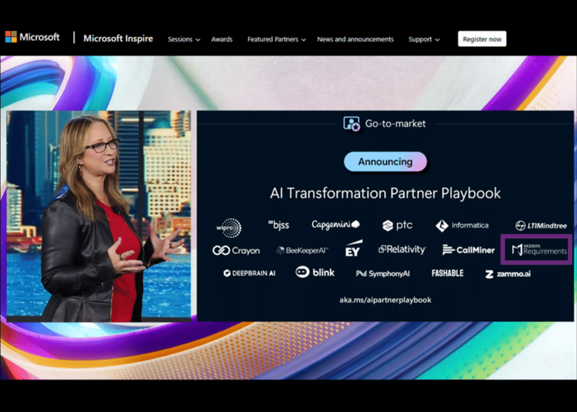Click the ptc logo

pos(397,225)
